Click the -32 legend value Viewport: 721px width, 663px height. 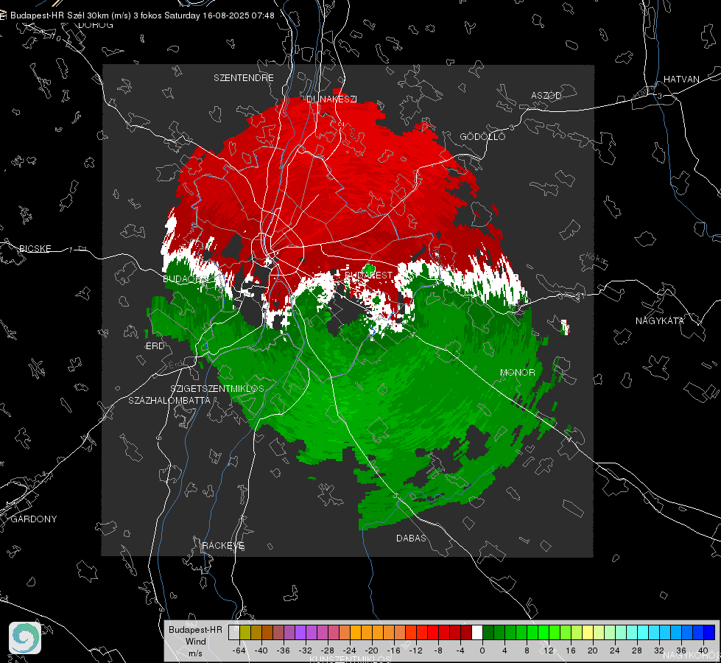[x=306, y=650]
